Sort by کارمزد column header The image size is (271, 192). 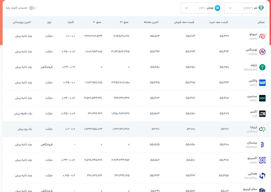coord(71,22)
